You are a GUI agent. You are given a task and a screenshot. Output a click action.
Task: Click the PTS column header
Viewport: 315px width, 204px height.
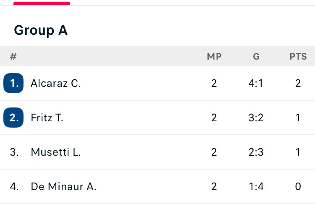(x=298, y=57)
